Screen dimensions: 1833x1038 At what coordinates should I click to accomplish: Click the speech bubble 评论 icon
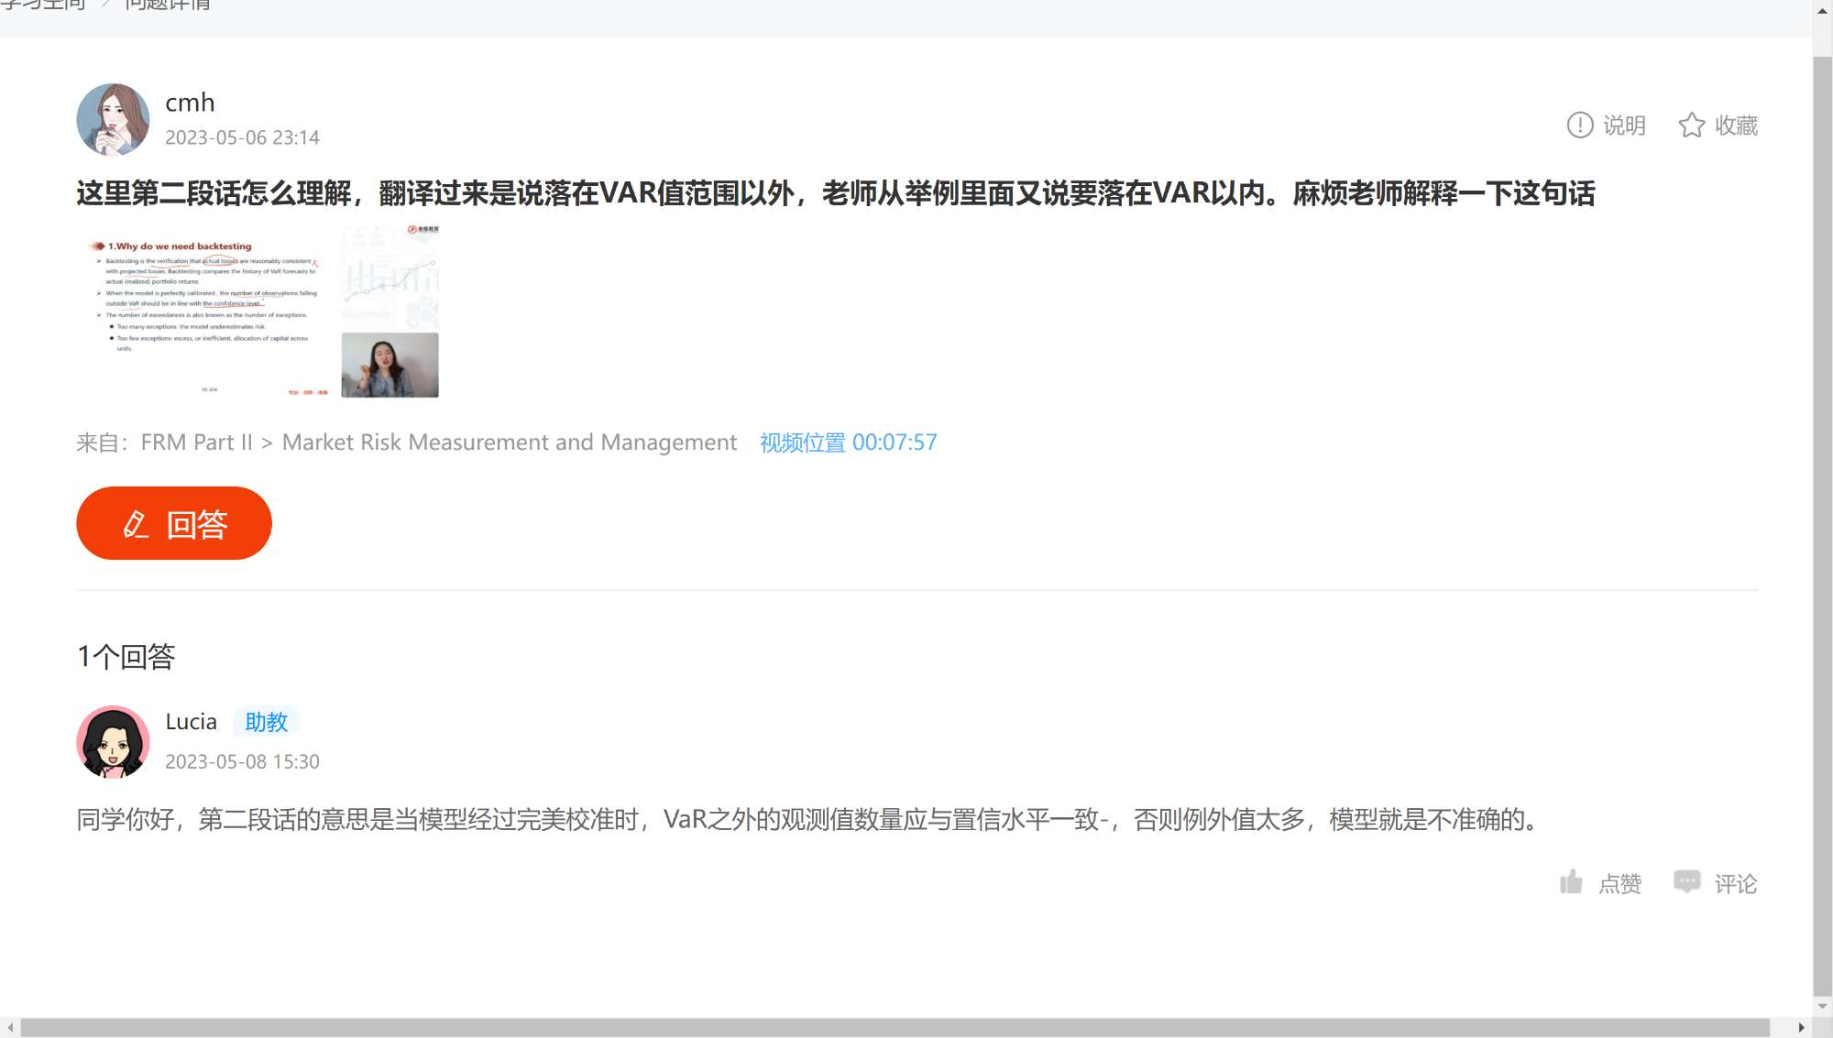[1686, 881]
